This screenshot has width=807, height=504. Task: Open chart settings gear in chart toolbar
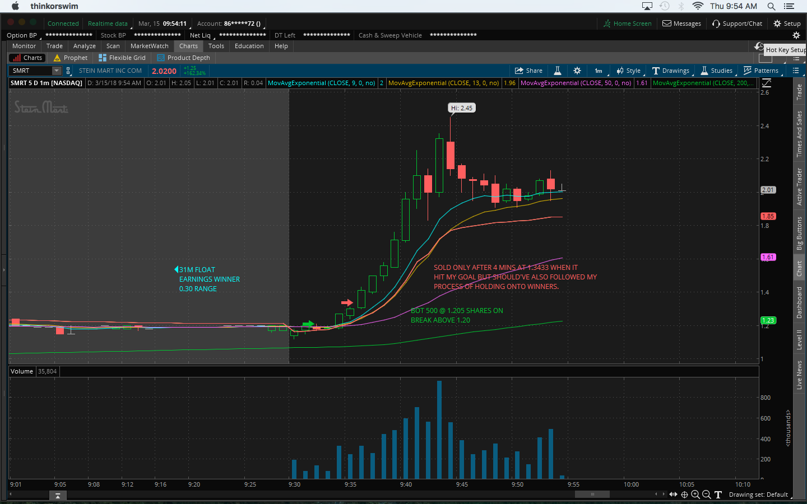click(x=577, y=71)
